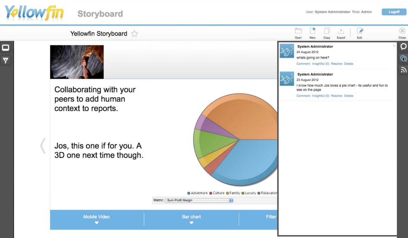Screen dimensions: 408x238
Task: Export the storyboard via Export icon
Action: 341,31
